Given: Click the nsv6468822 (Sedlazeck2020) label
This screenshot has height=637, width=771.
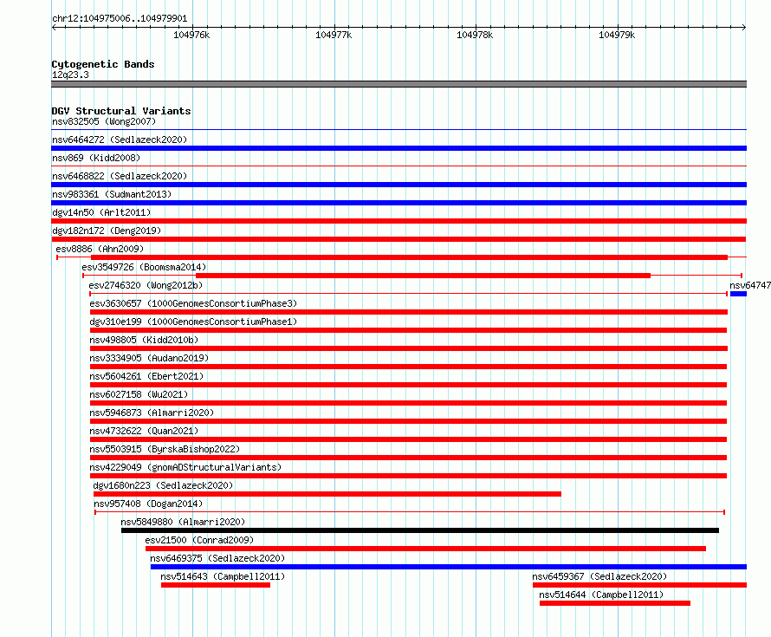Looking at the screenshot, I should tap(120, 176).
